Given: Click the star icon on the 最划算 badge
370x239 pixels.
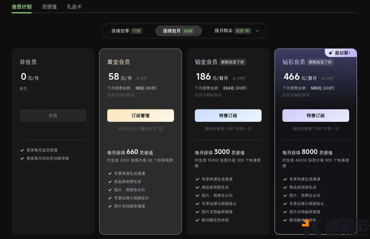Looking at the screenshot, I should click(x=330, y=53).
